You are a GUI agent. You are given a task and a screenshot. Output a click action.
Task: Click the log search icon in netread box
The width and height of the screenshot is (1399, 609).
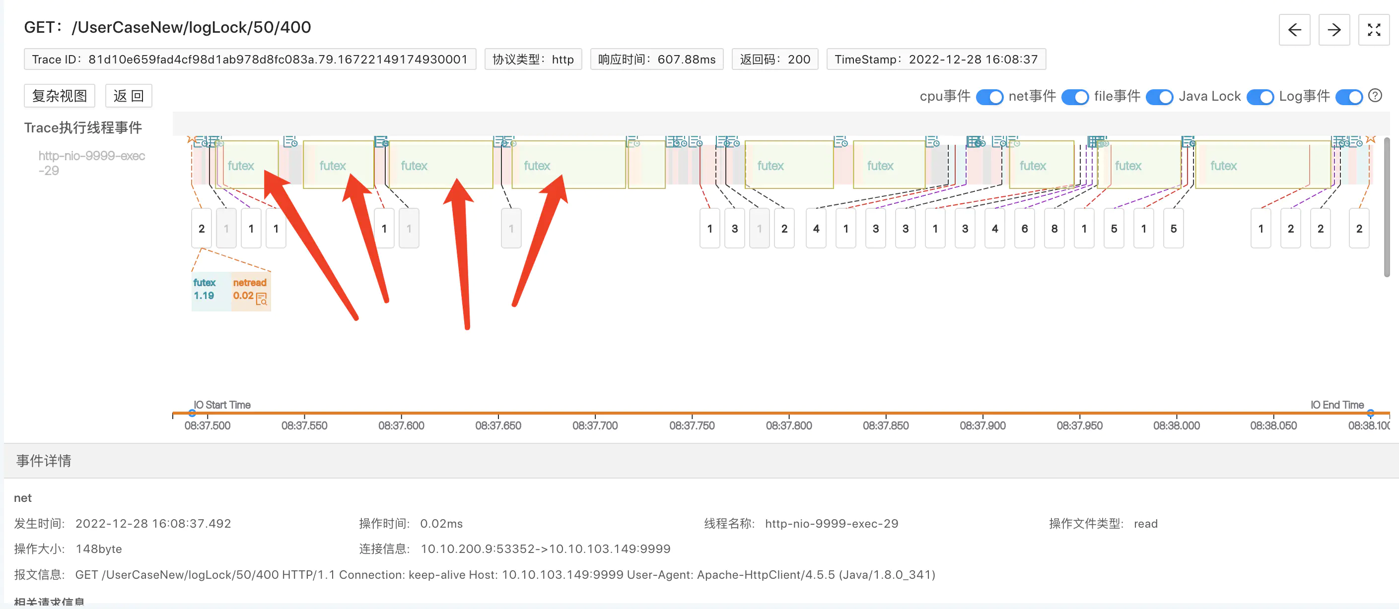(x=261, y=299)
